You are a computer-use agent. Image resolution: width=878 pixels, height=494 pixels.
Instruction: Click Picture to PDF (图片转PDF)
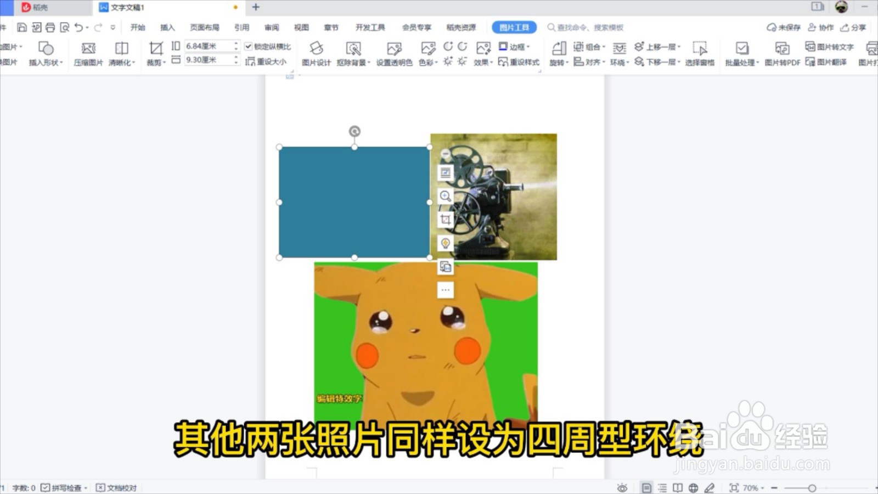coord(783,54)
